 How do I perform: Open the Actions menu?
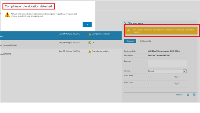(x=180, y=95)
